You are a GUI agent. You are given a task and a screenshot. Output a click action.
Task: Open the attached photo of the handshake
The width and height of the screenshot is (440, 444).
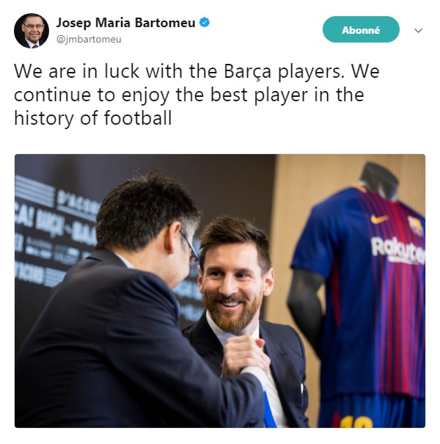220,291
